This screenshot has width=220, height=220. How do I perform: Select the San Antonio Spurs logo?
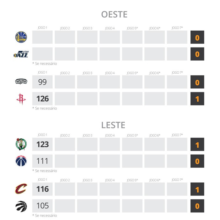pyautogui.click(x=21, y=82)
